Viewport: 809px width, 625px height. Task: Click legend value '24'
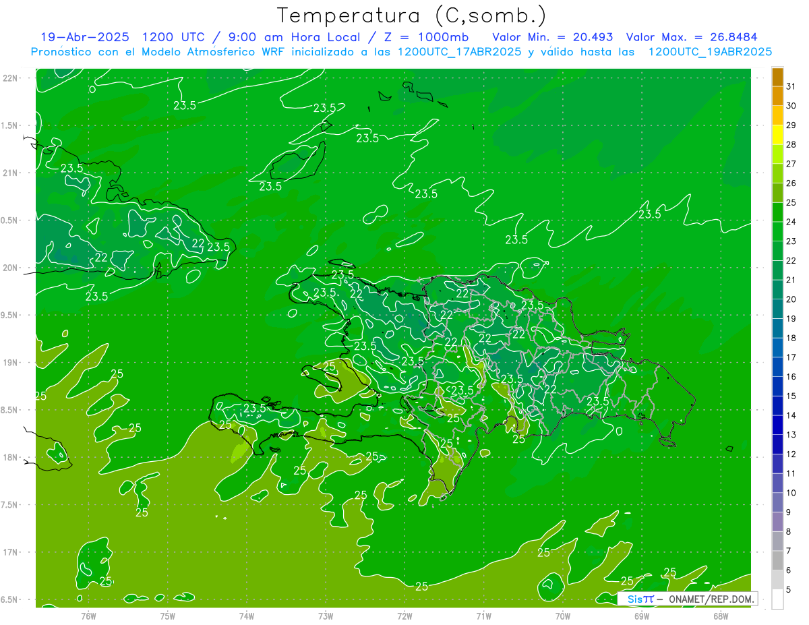pyautogui.click(x=791, y=222)
